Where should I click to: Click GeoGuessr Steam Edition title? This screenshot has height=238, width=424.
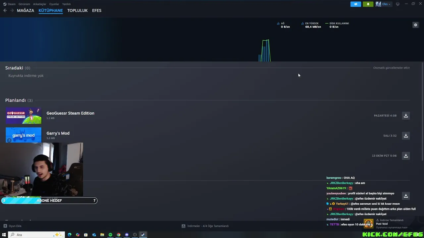[x=70, y=113]
